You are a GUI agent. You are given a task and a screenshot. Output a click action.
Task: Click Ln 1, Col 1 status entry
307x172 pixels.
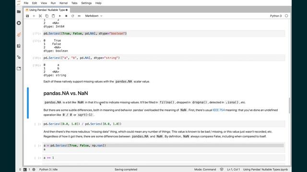click(234, 170)
